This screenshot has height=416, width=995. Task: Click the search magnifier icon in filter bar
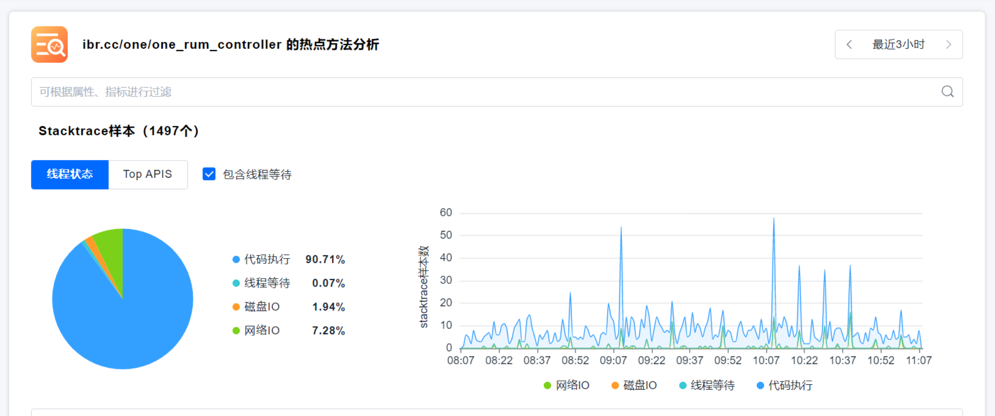pos(947,92)
